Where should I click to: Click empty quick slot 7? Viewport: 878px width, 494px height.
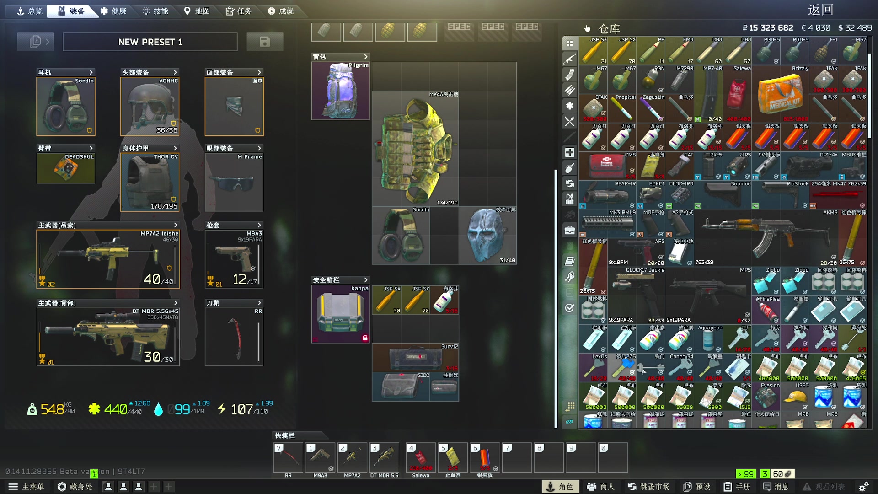(517, 457)
